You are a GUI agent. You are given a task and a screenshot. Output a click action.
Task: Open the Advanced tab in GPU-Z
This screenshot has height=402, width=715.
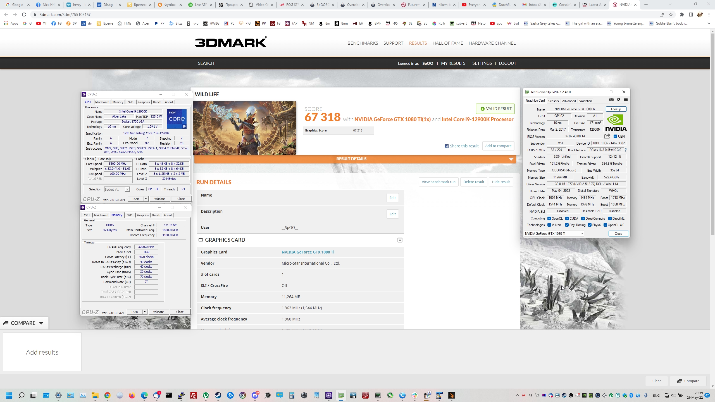pos(569,101)
